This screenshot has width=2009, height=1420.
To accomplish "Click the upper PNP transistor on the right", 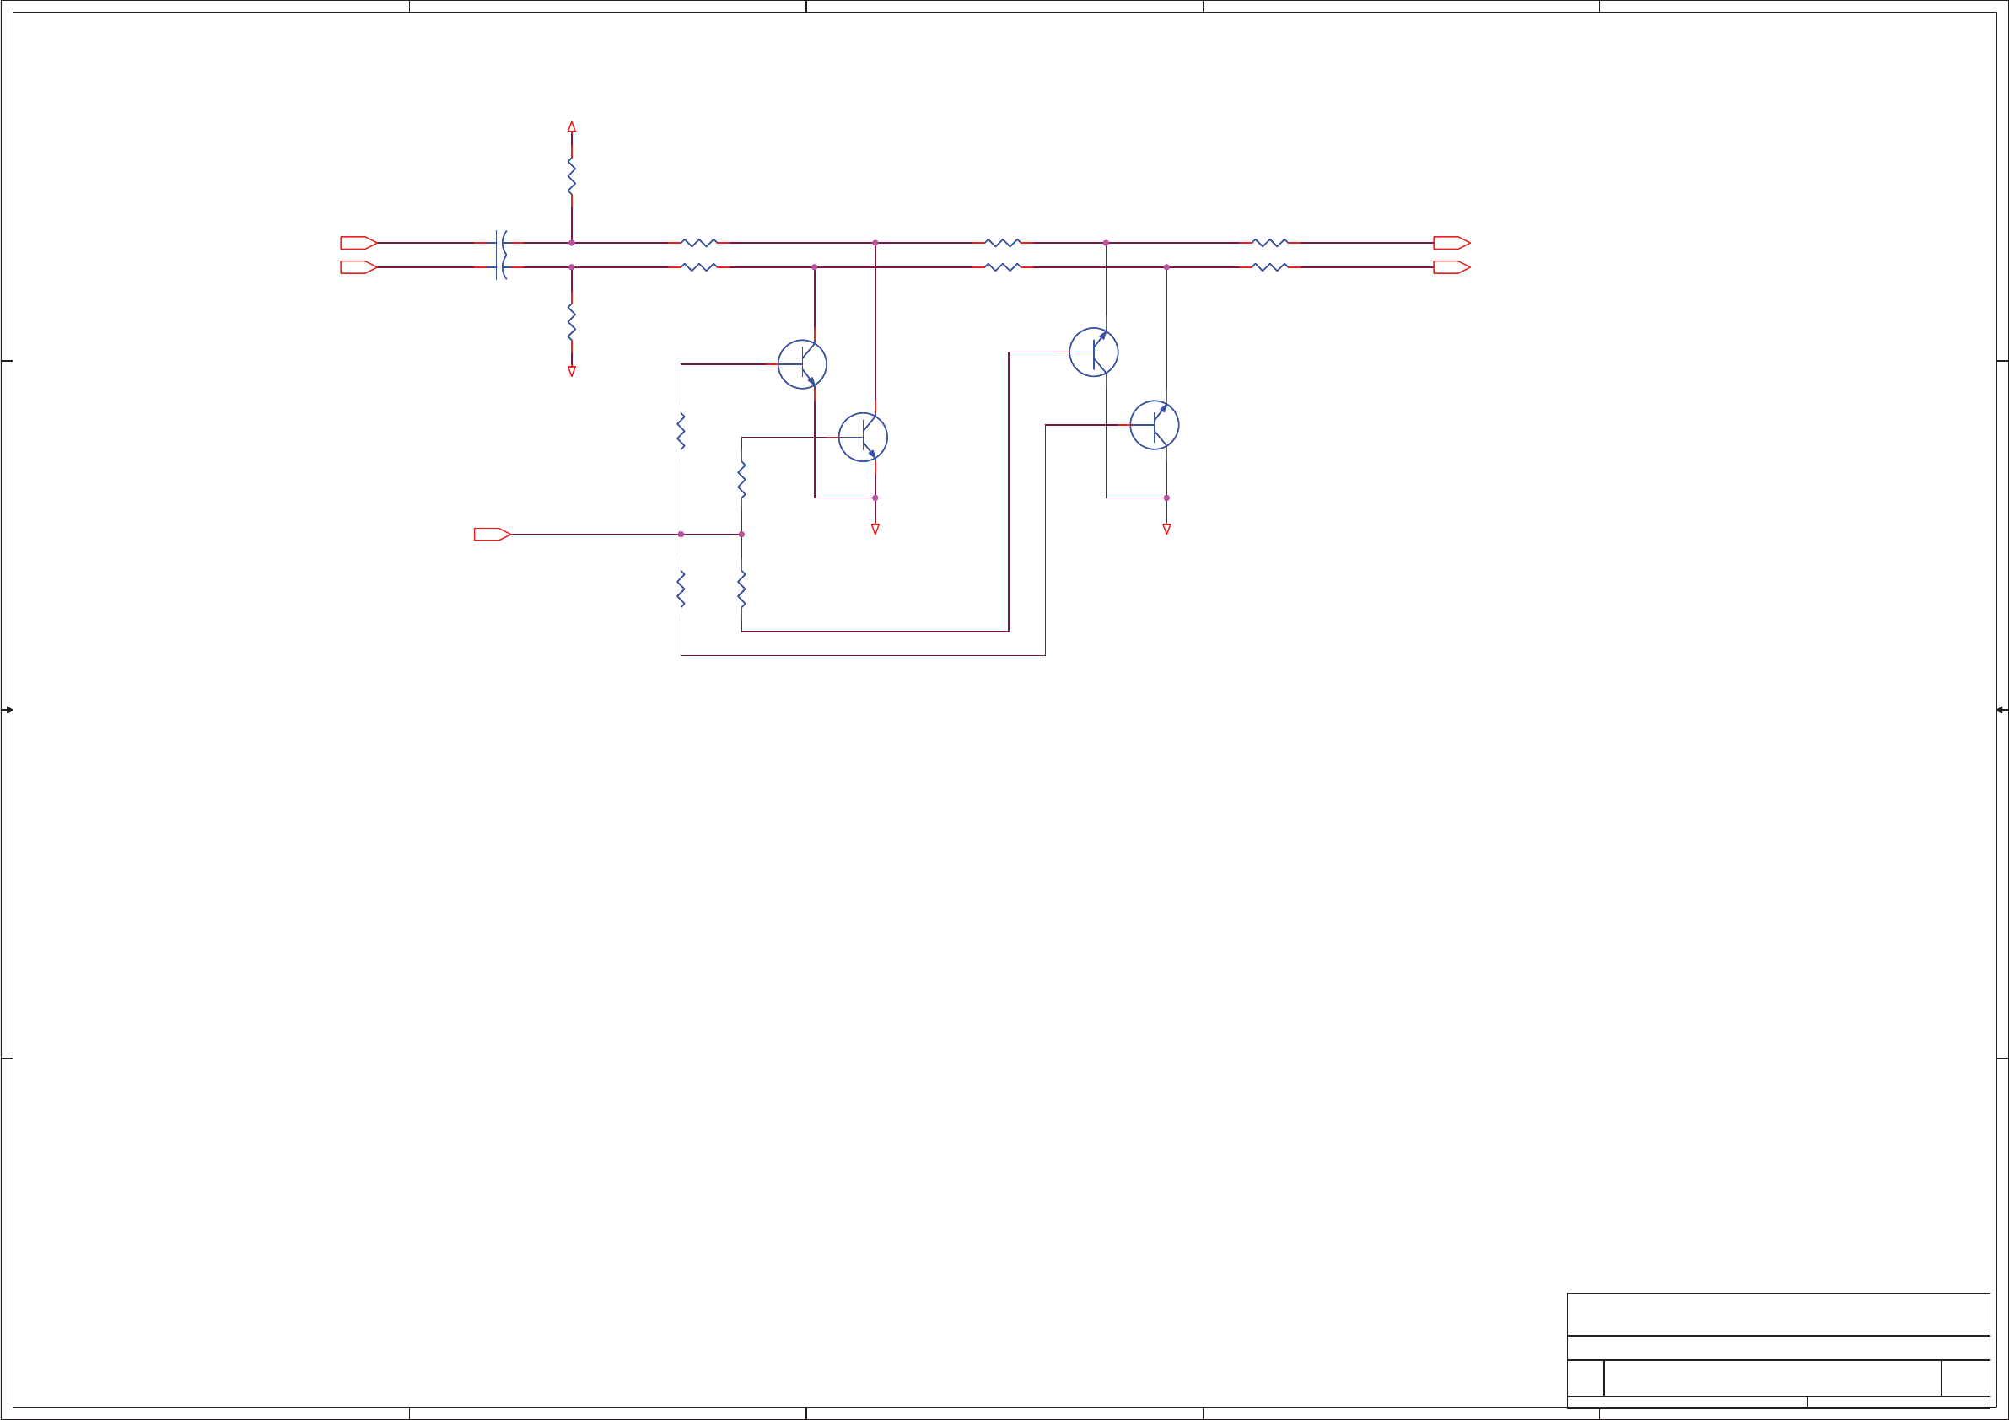I will tap(1093, 352).
